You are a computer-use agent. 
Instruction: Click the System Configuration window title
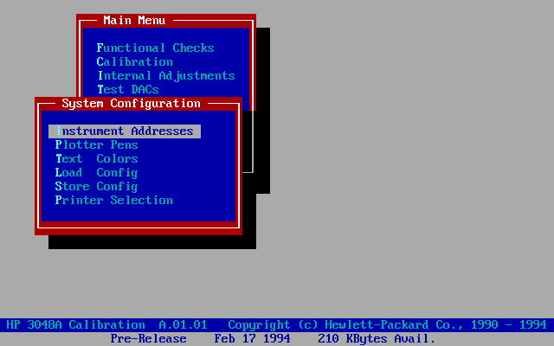[131, 104]
